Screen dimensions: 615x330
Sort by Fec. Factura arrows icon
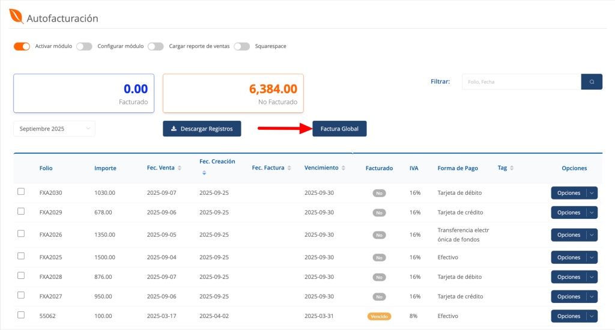pyautogui.click(x=289, y=168)
